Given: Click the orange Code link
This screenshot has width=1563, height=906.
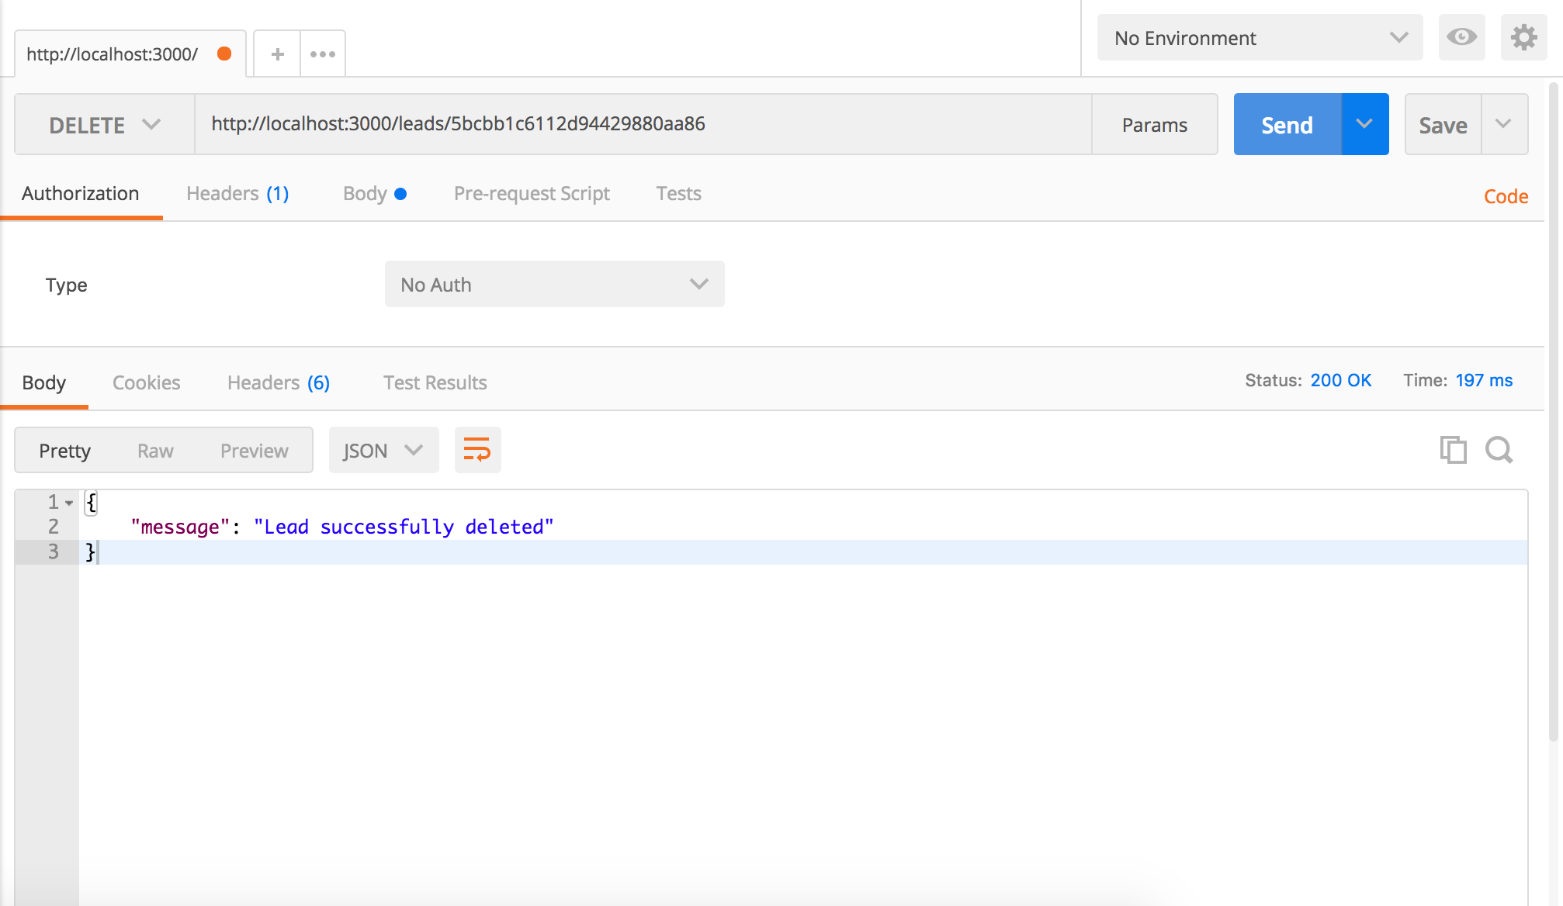Looking at the screenshot, I should pos(1506,196).
